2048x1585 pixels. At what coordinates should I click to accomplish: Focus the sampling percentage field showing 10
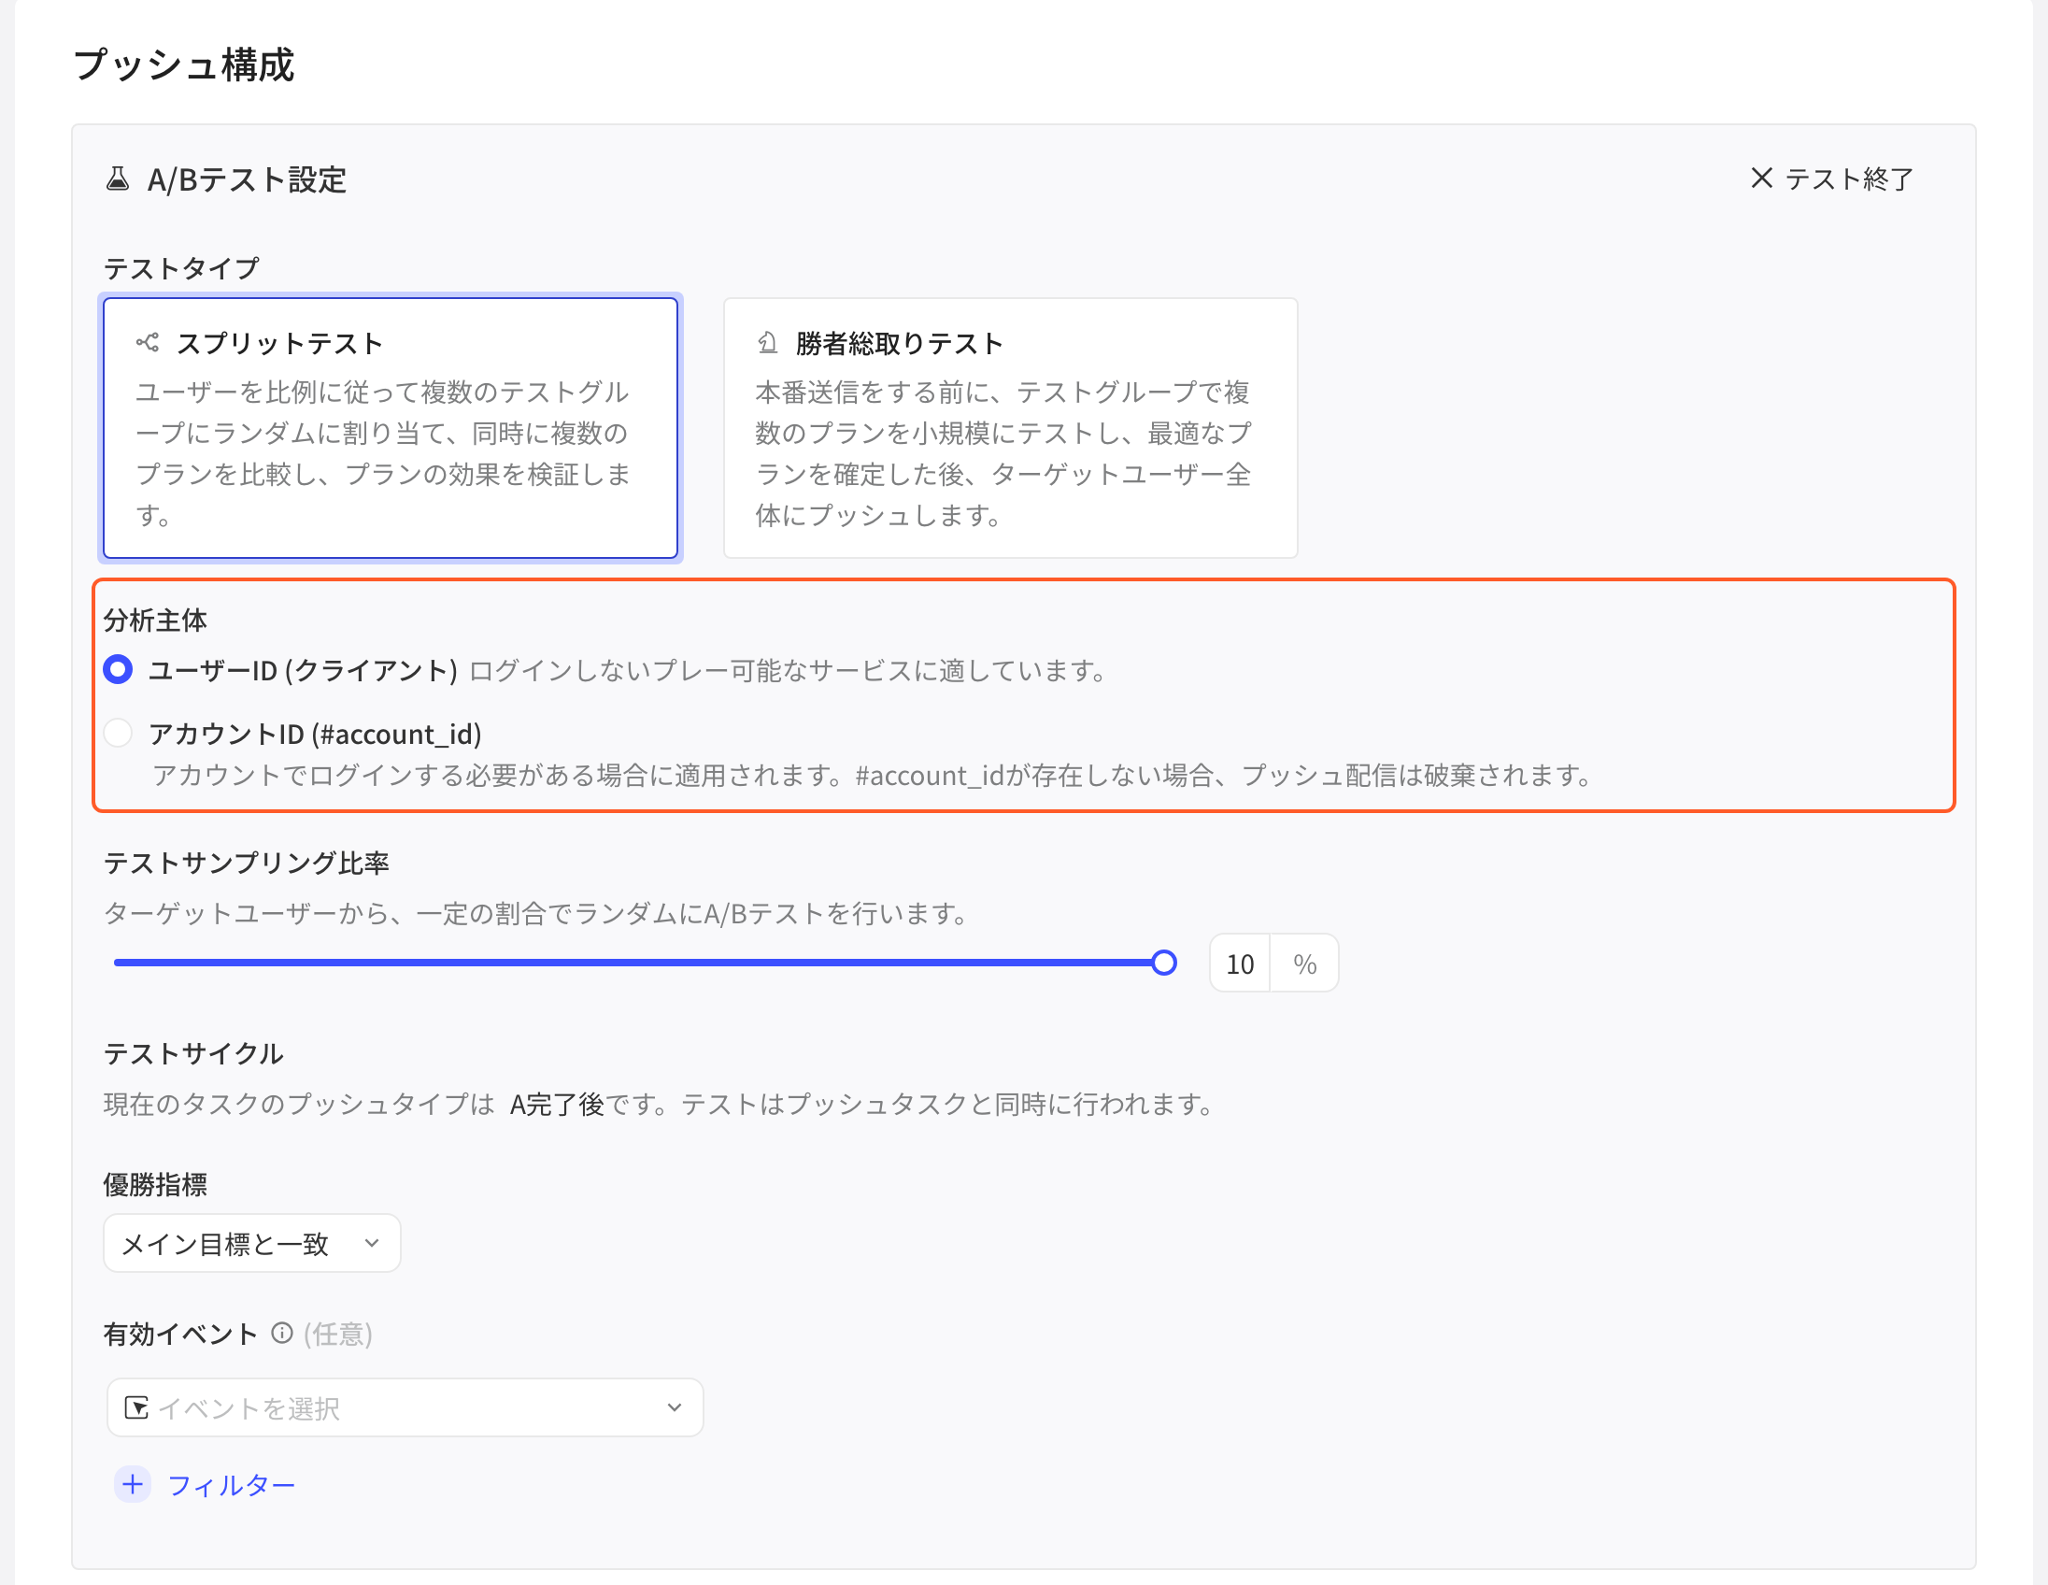[x=1240, y=964]
